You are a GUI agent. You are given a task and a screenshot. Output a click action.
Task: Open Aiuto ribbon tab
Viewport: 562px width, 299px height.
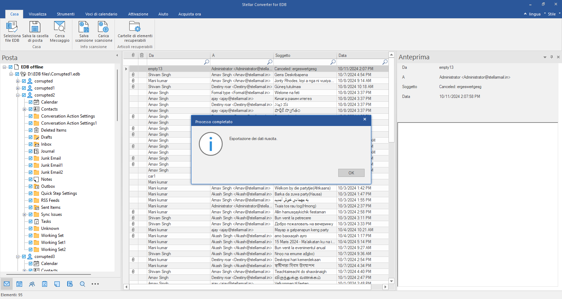pyautogui.click(x=163, y=14)
